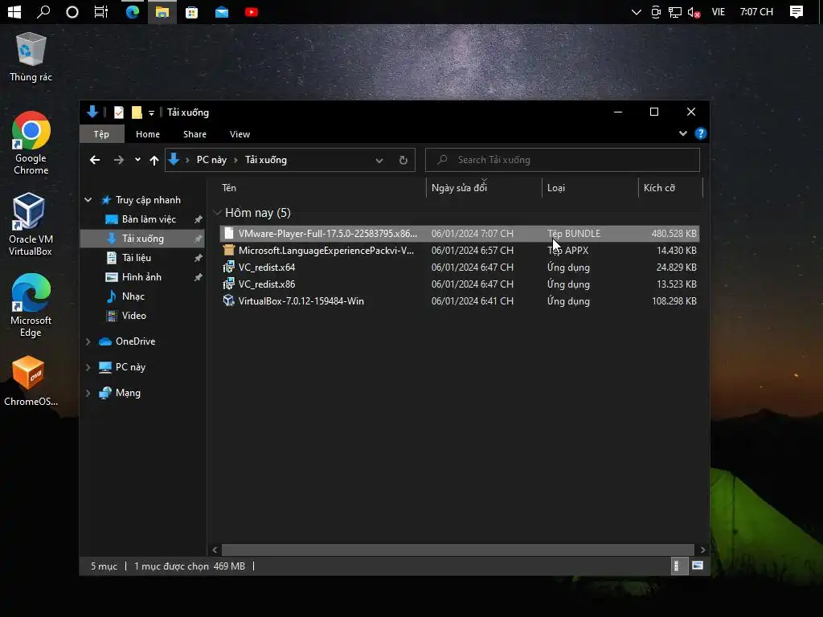Select the Oracle VM VirtualBox desktop shortcut
Viewport: 823px width, 617px height.
tap(31, 224)
